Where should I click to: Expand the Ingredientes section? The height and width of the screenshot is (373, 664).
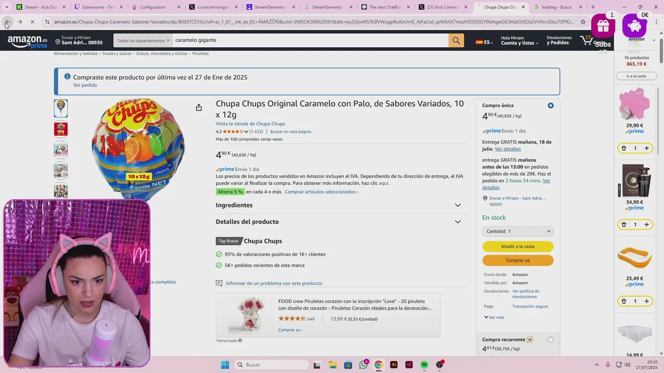pyautogui.click(x=458, y=205)
